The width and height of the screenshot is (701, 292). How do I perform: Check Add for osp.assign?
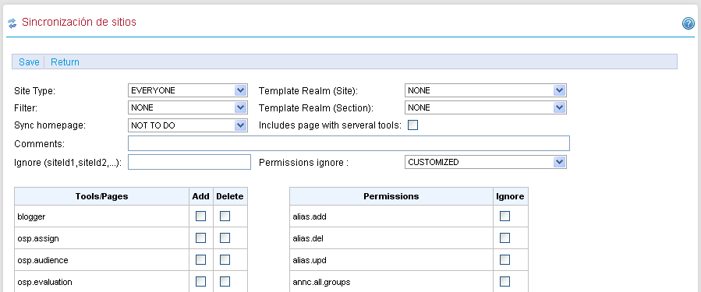pos(200,238)
